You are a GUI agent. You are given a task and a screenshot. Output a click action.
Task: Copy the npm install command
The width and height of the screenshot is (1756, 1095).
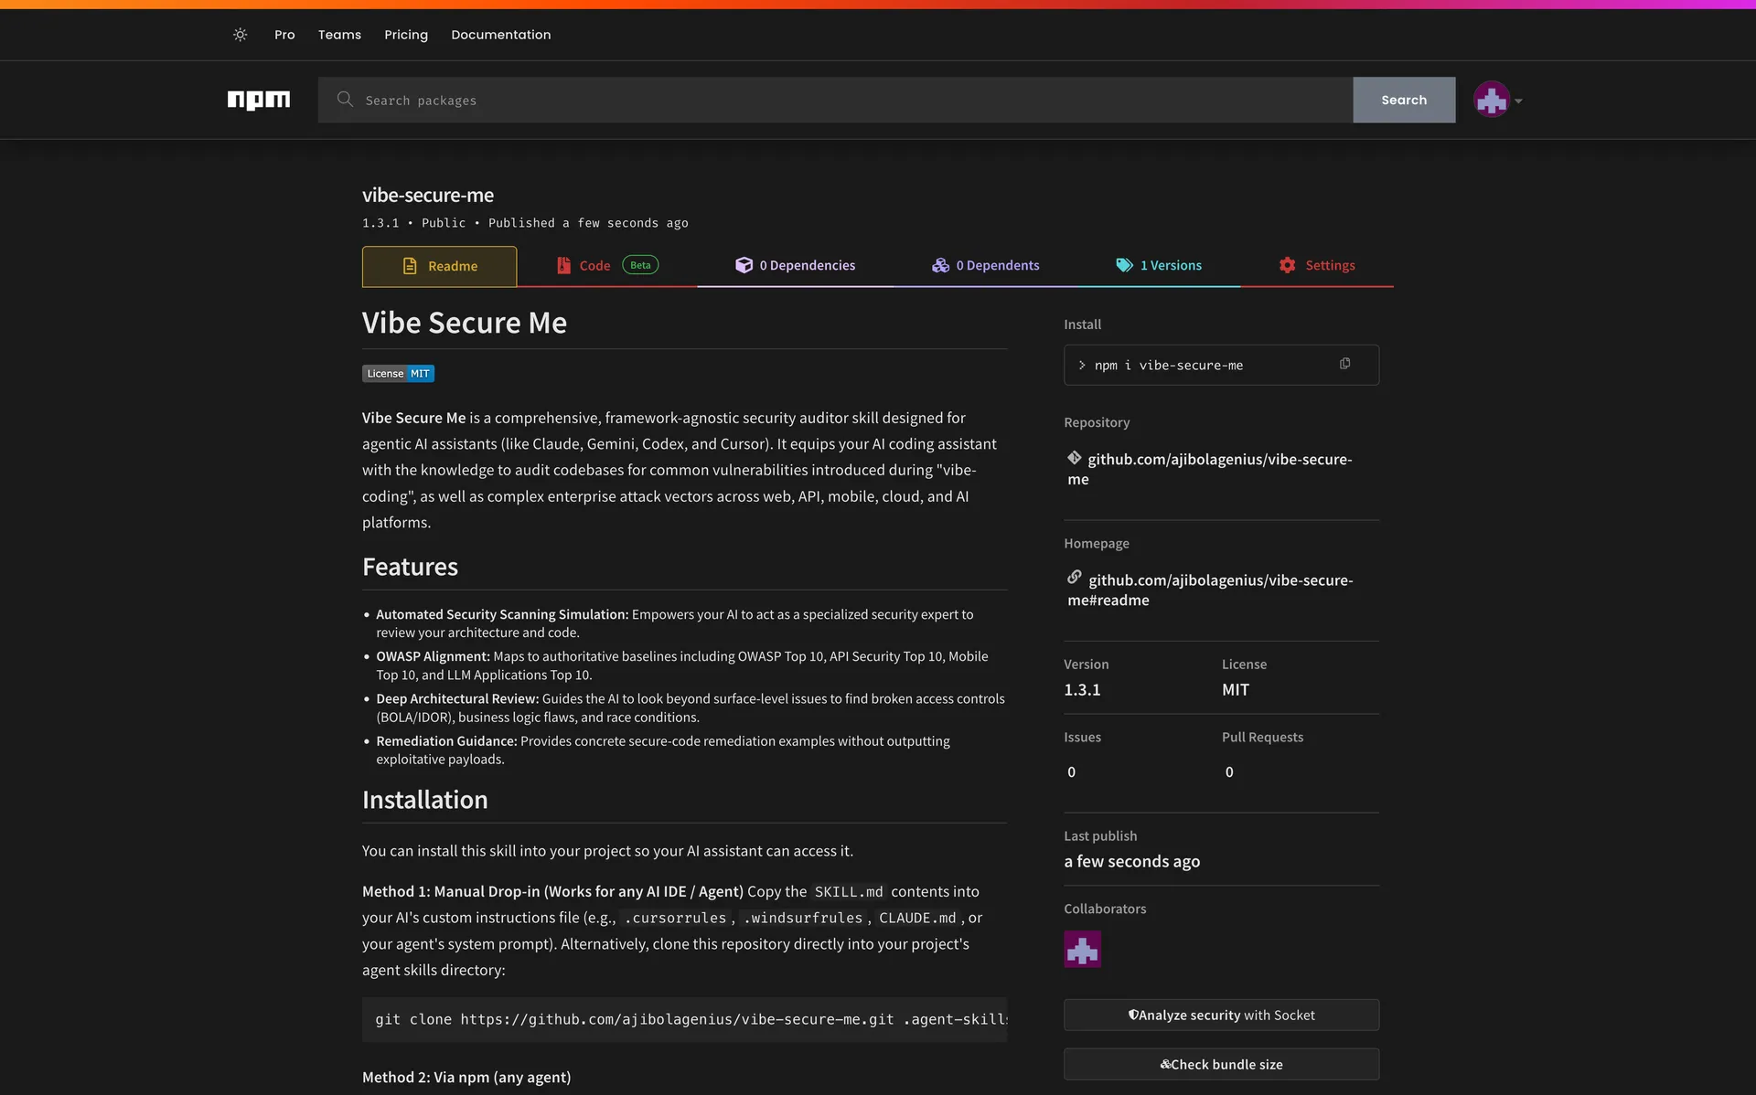[x=1344, y=364]
